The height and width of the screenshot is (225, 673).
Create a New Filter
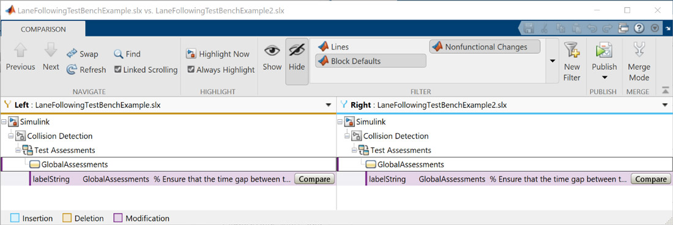[571, 62]
